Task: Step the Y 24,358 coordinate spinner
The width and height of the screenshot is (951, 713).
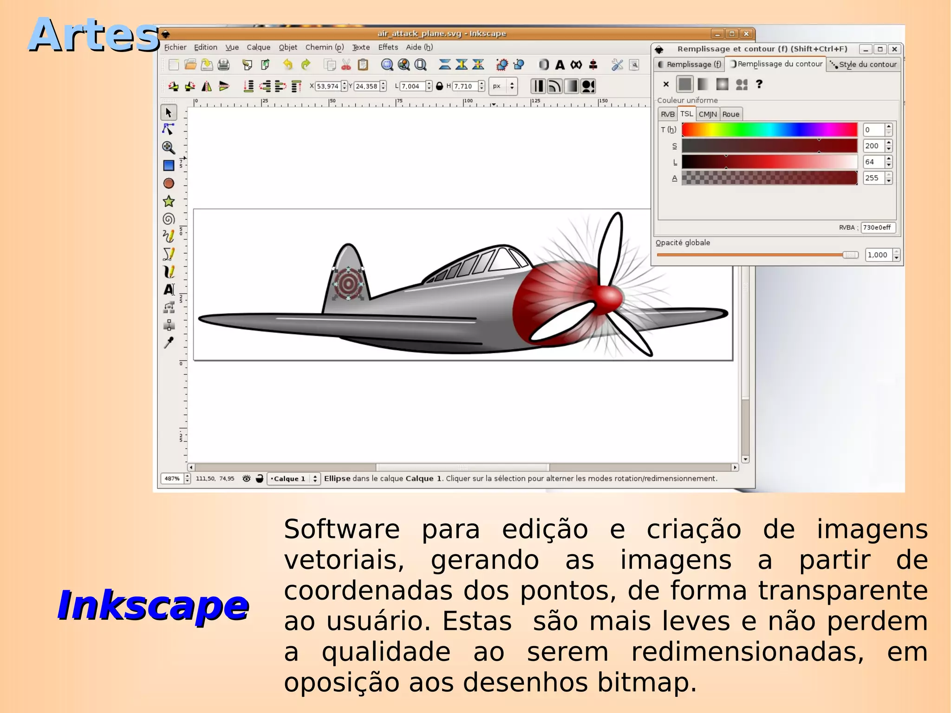Action: pyautogui.click(x=383, y=86)
